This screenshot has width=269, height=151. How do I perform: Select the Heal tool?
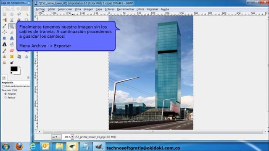pyautogui.click(x=12, y=57)
